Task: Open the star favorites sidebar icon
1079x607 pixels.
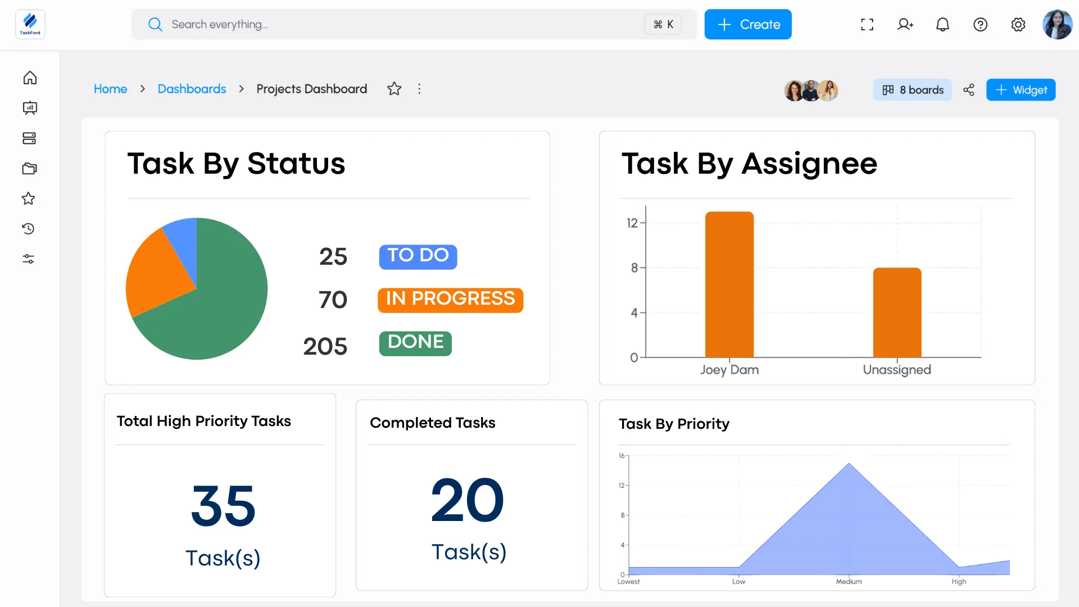Action: 29,198
